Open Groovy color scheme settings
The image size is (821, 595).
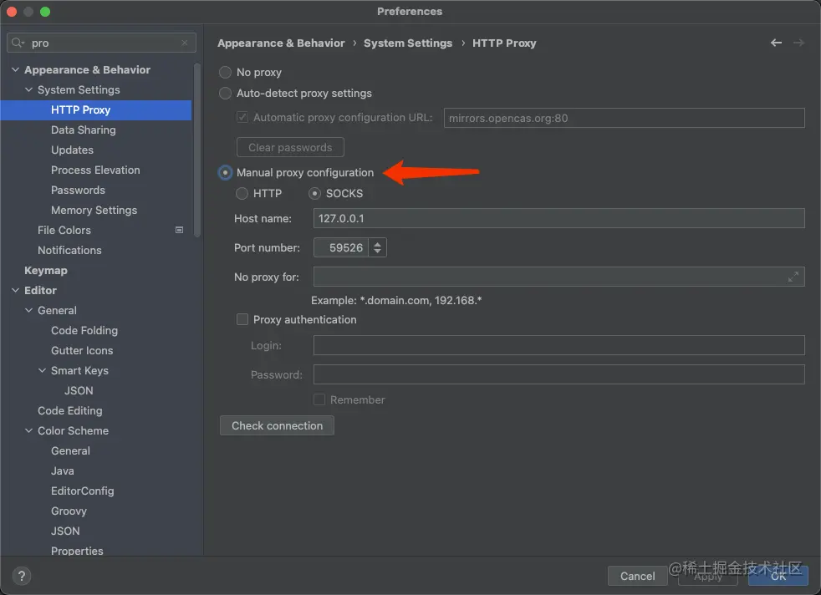[69, 511]
